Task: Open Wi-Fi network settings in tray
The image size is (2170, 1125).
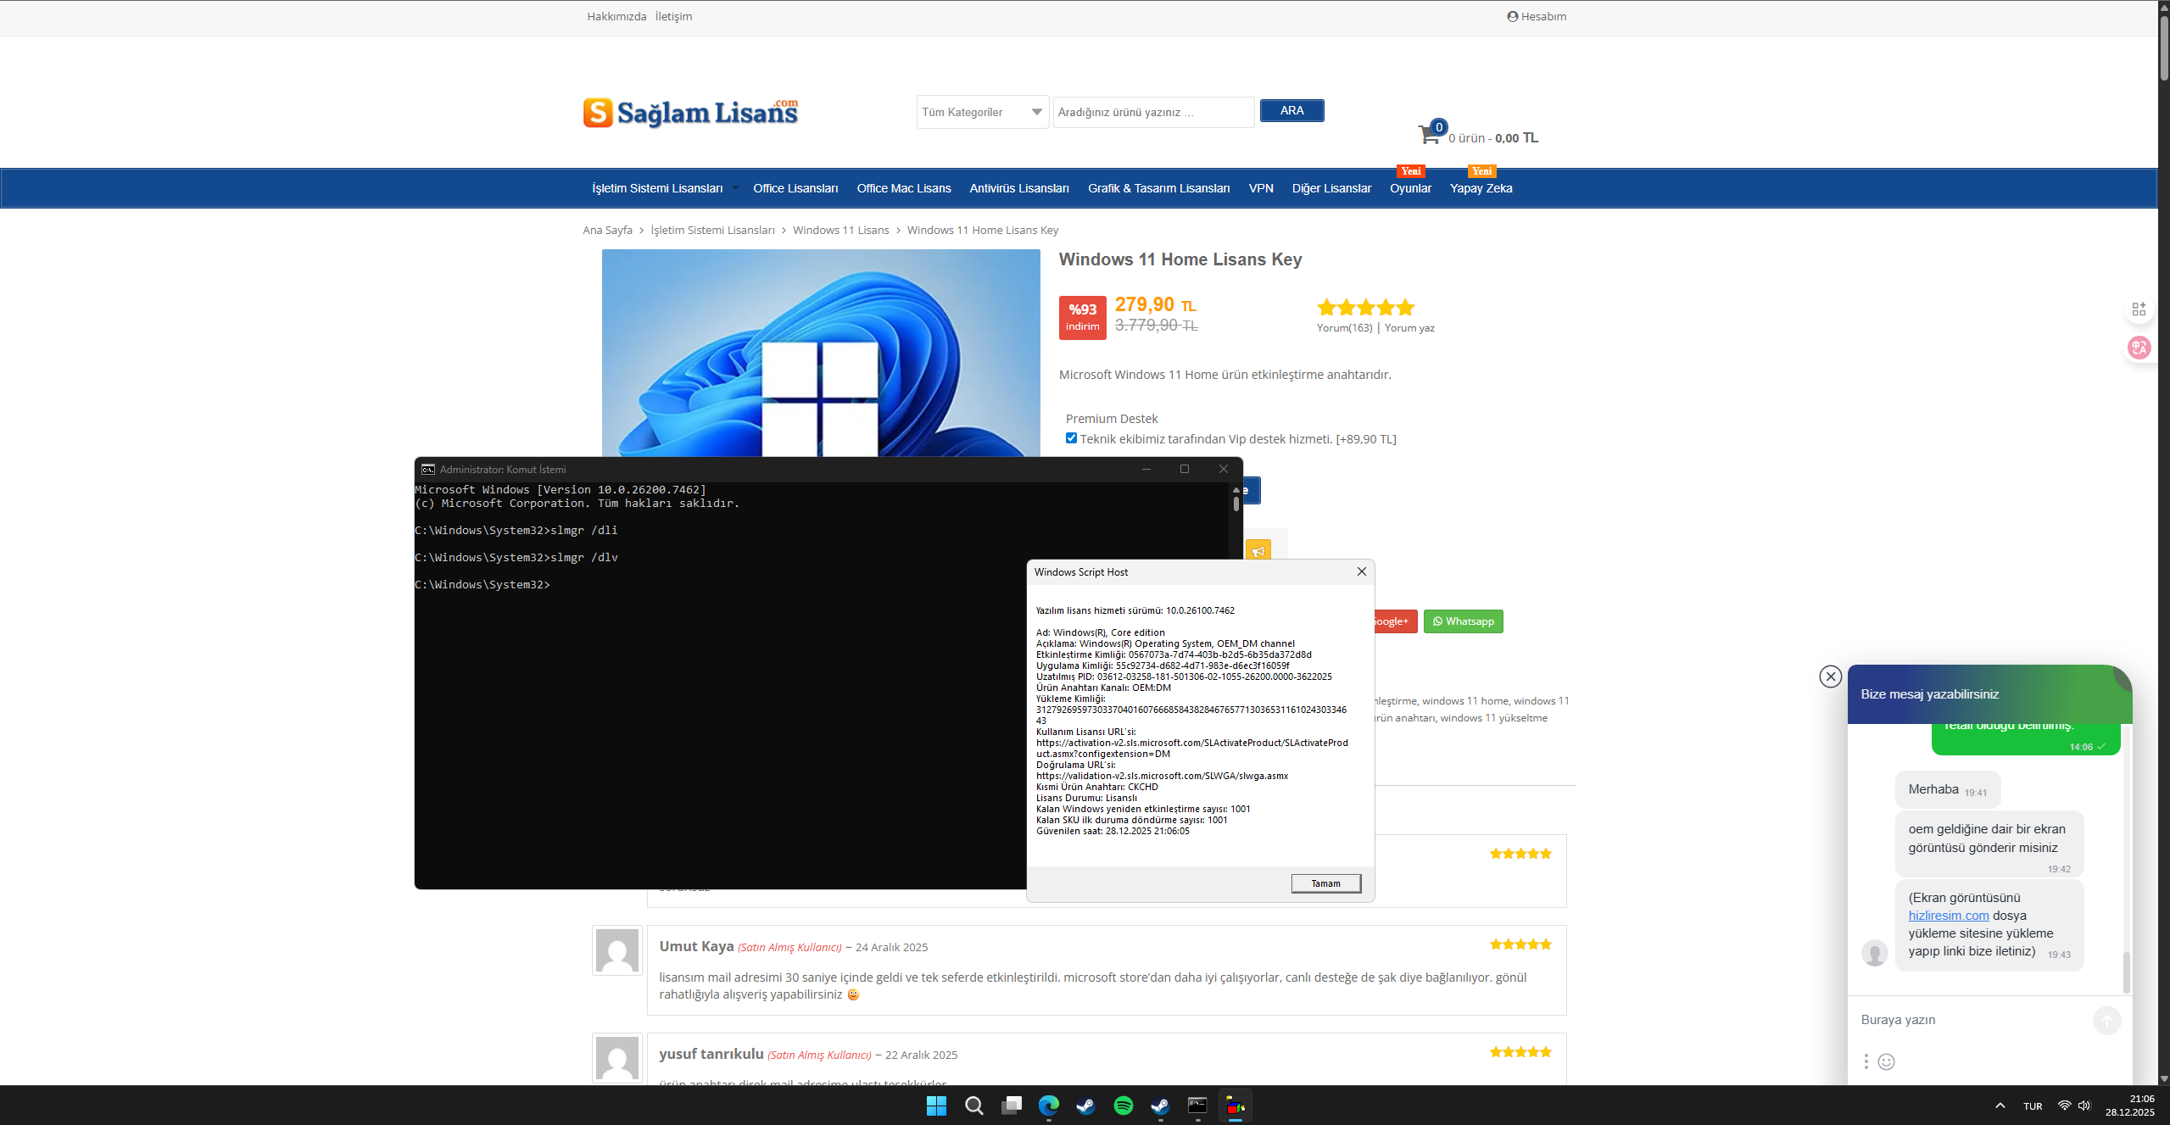Action: pyautogui.click(x=2064, y=1106)
